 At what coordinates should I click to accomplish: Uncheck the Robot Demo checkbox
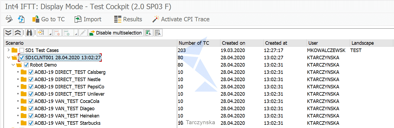pos(26,65)
